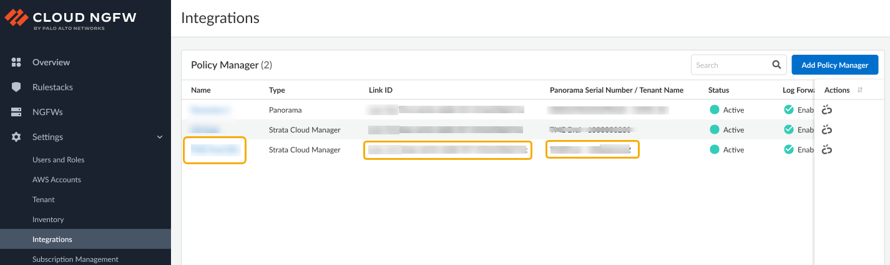
Task: Open the Panorama policy manager name link
Action: pyautogui.click(x=211, y=110)
